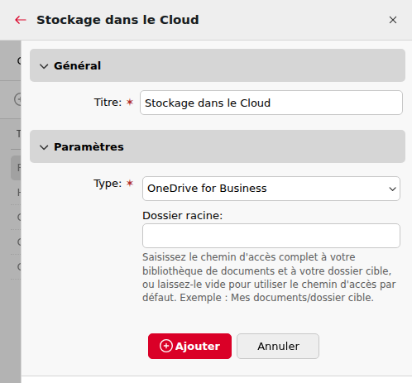Click the Dossier racine label

pos(182,216)
